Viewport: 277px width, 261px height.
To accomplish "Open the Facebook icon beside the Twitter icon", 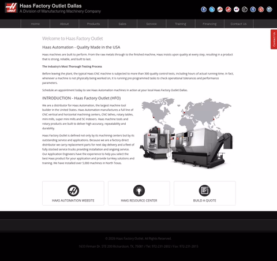I will (x=204, y=9).
